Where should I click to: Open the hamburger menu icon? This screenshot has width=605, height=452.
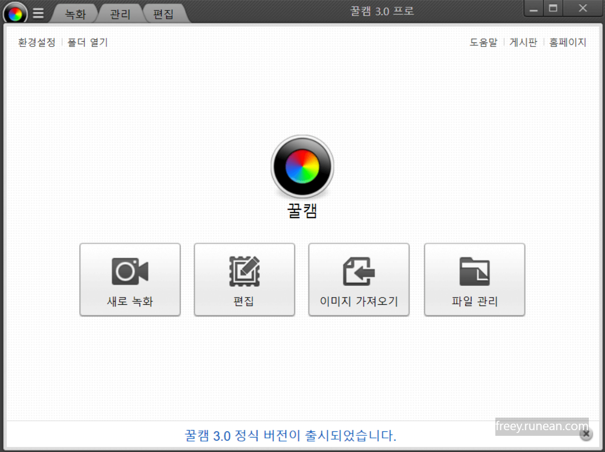[38, 12]
